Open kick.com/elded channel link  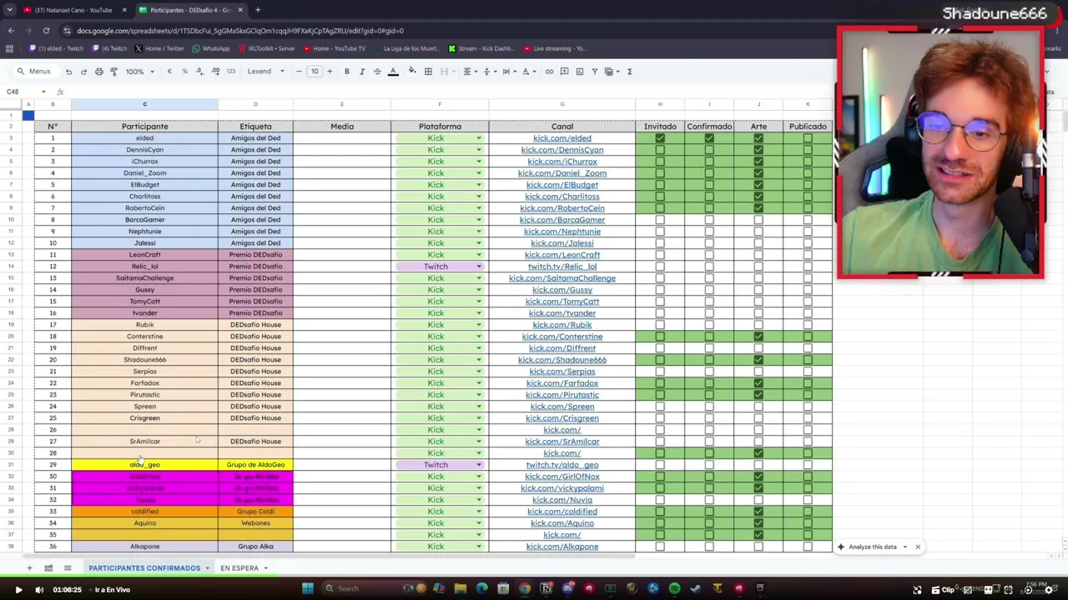(562, 138)
